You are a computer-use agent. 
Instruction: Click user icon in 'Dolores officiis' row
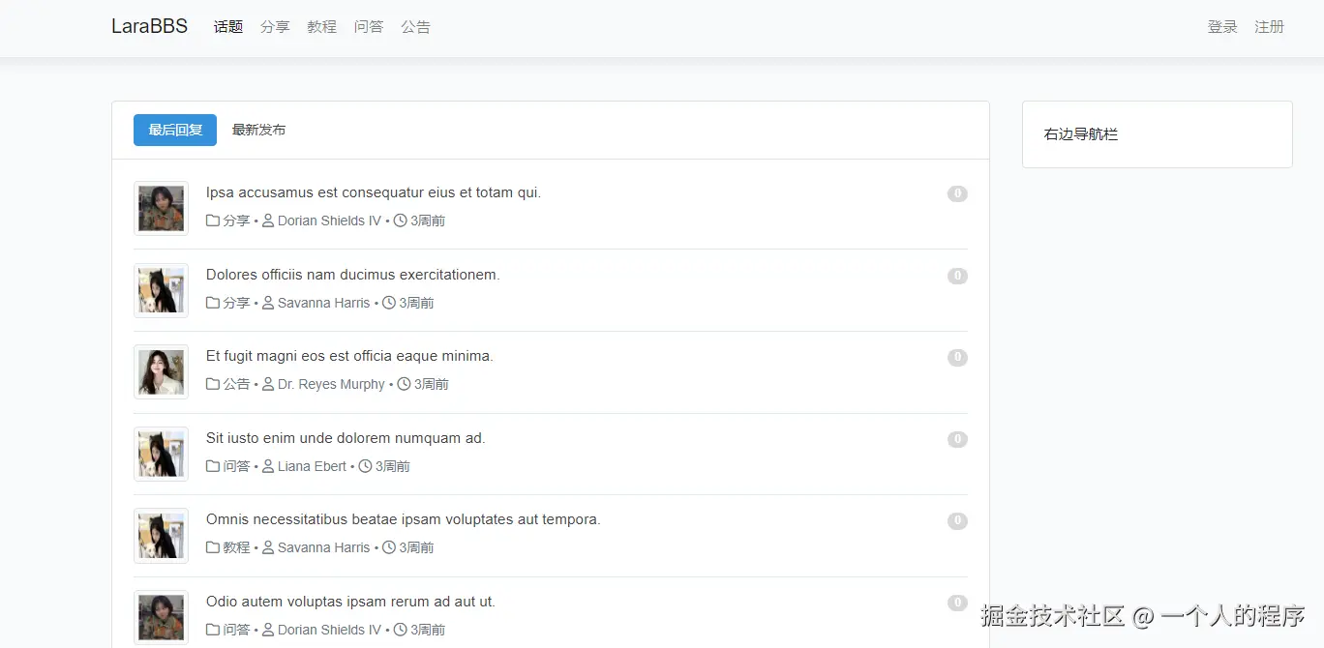[x=268, y=303]
